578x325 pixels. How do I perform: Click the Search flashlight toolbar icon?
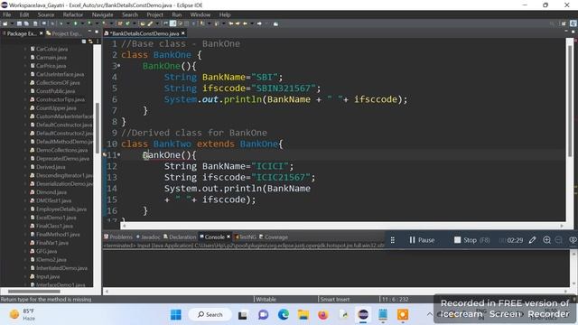(x=150, y=23)
